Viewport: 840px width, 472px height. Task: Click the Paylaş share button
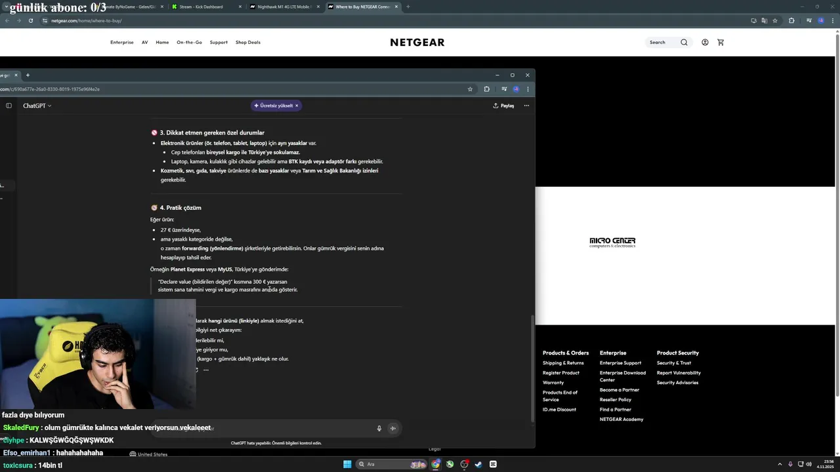(x=503, y=106)
